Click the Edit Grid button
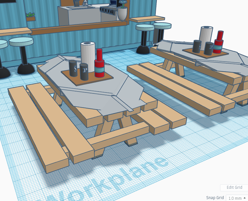The height and width of the screenshot is (201, 248). [x=234, y=188]
